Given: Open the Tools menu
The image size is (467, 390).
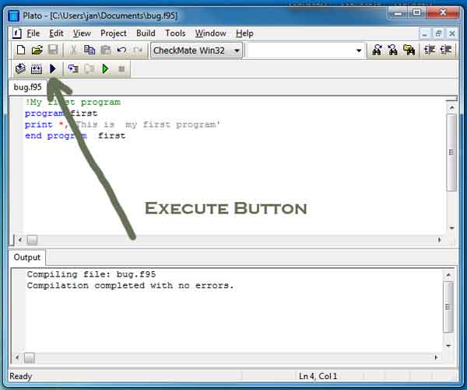Looking at the screenshot, I should [175, 33].
